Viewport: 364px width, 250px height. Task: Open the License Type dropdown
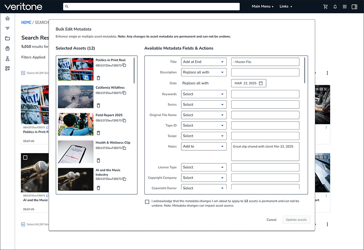[x=204, y=167]
